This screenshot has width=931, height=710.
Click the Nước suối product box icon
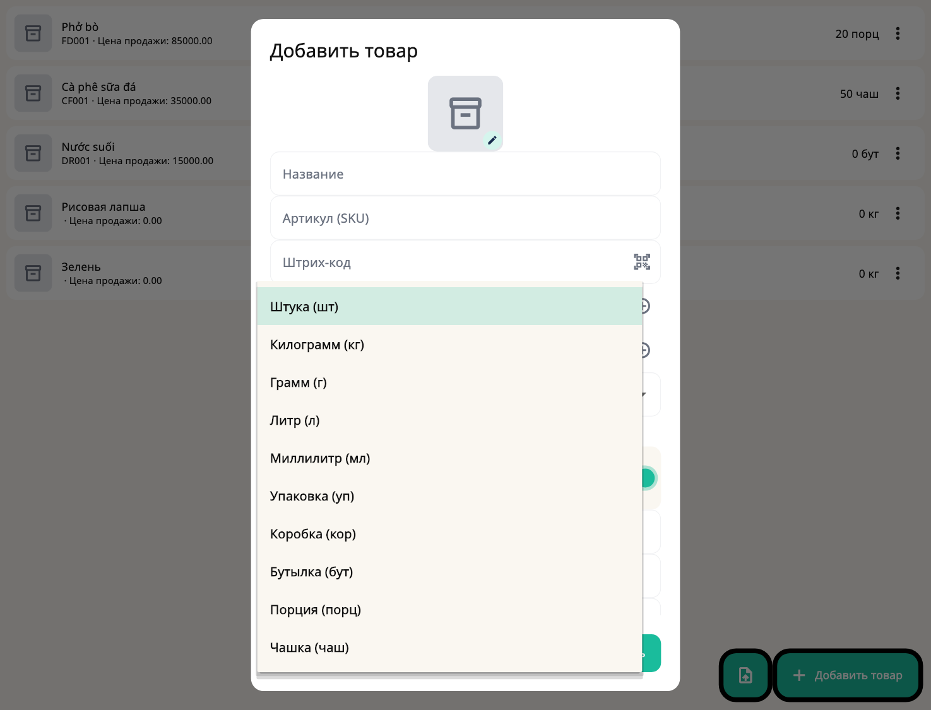[33, 153]
